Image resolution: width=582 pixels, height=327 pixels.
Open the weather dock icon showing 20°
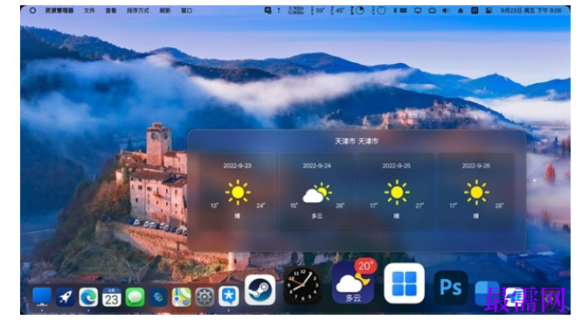pyautogui.click(x=353, y=282)
